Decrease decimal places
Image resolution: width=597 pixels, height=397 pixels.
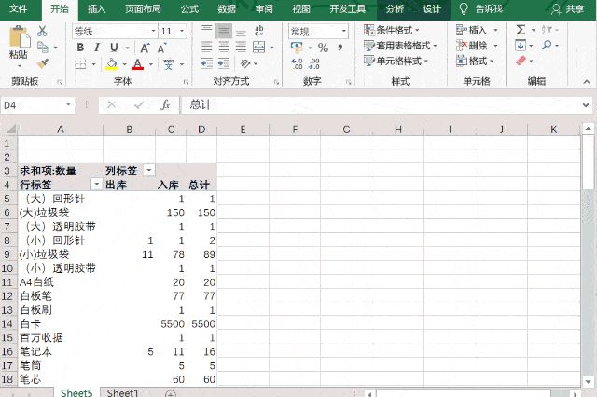point(314,64)
